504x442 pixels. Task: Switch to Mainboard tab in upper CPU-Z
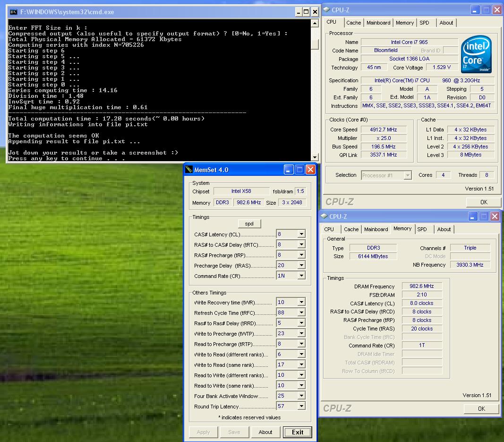click(x=378, y=23)
